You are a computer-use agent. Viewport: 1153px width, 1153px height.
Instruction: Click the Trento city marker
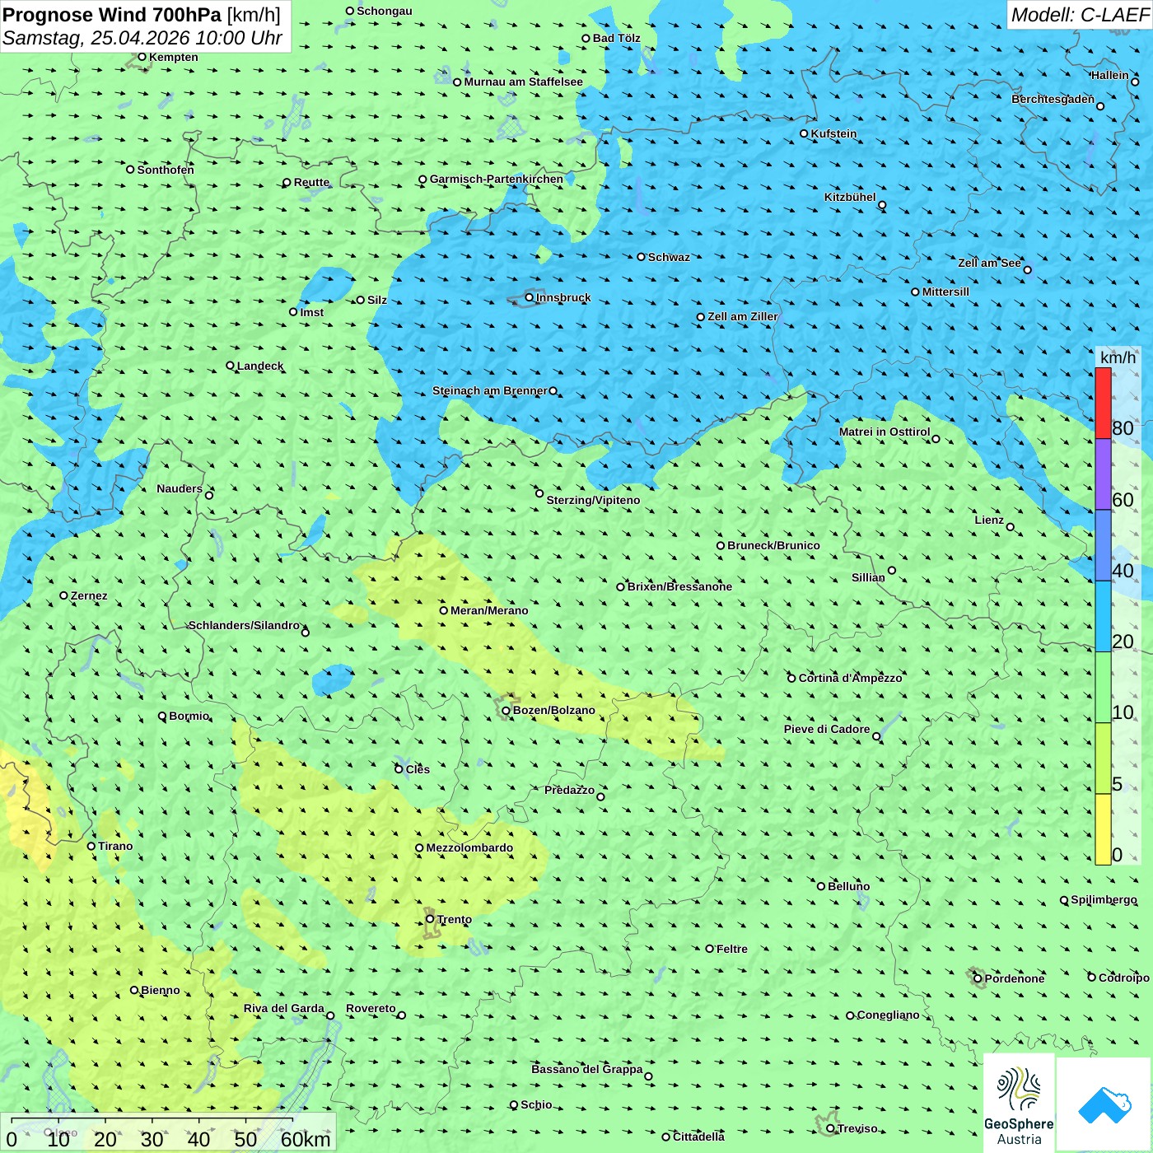pos(430,918)
